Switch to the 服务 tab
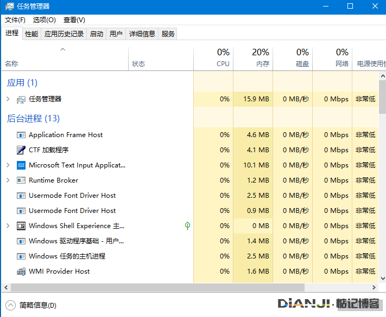 [x=168, y=34]
